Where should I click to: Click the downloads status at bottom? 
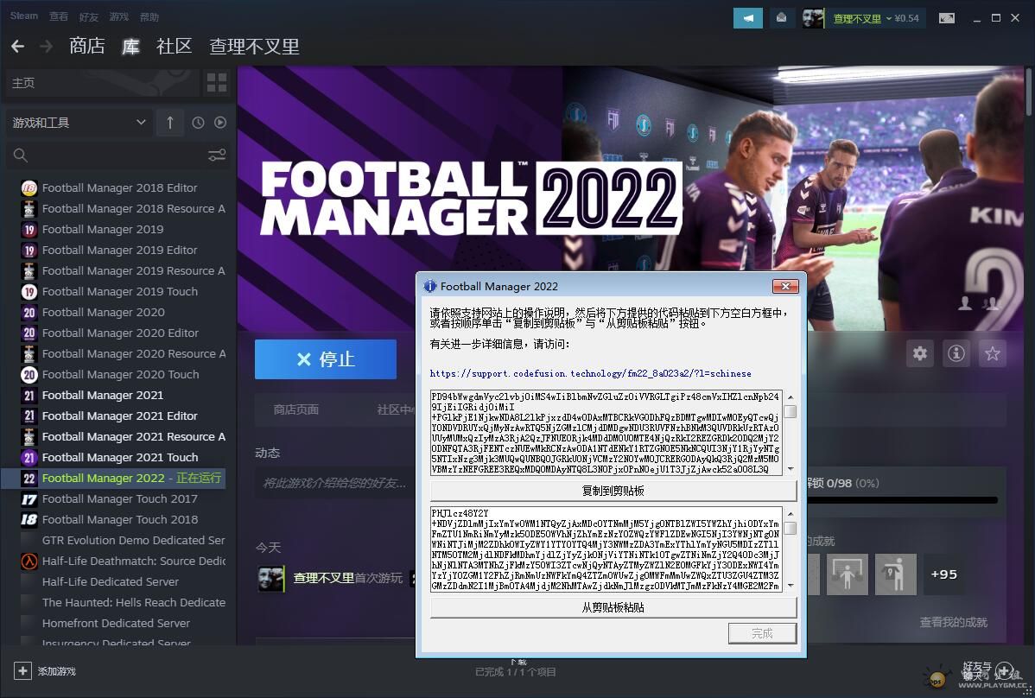coord(516,668)
